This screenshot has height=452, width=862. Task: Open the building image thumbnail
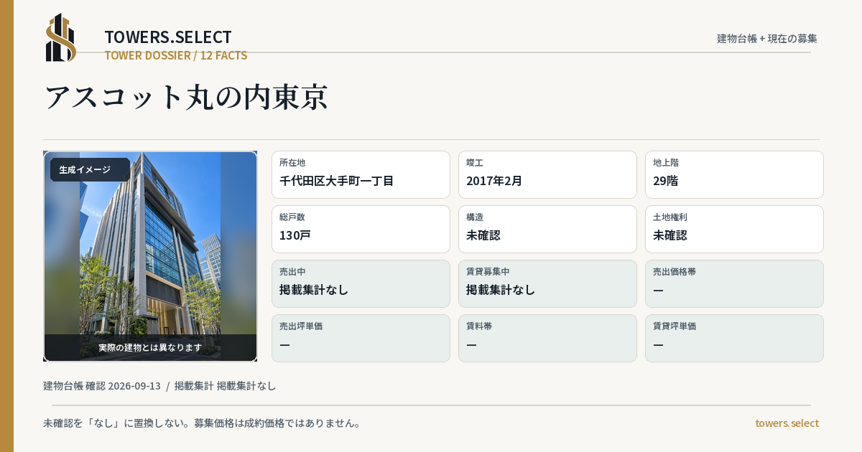tap(150, 256)
